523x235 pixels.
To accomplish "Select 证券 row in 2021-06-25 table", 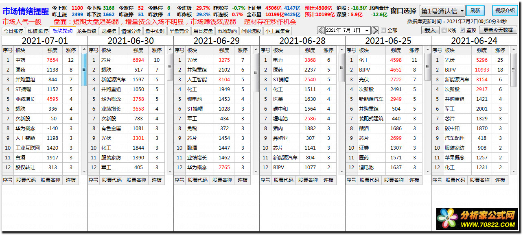I will (x=384, y=148).
